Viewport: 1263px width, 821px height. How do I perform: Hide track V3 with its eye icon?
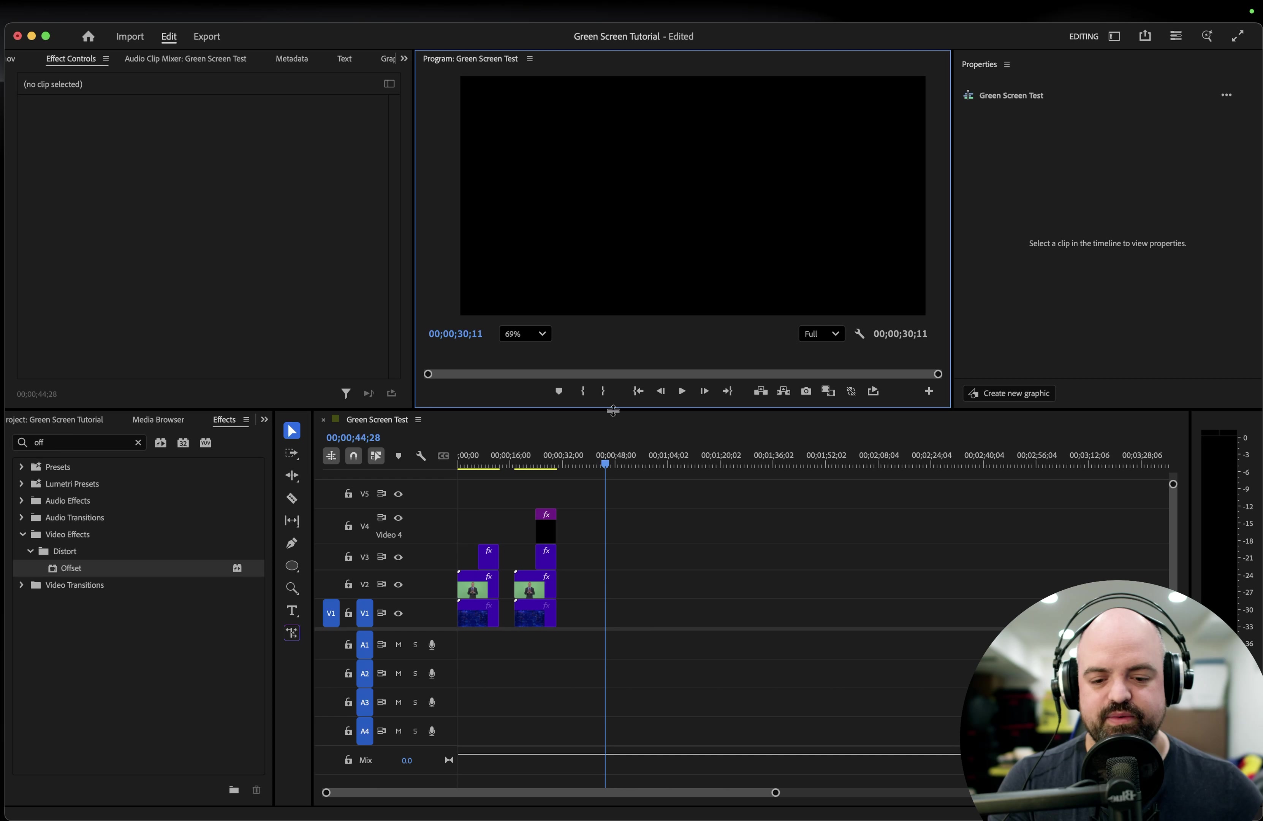coord(399,557)
